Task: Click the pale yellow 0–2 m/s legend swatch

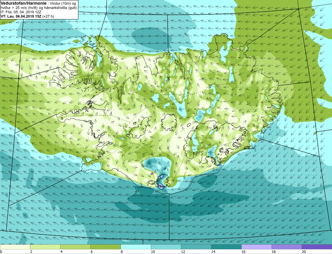Action: [15, 247]
